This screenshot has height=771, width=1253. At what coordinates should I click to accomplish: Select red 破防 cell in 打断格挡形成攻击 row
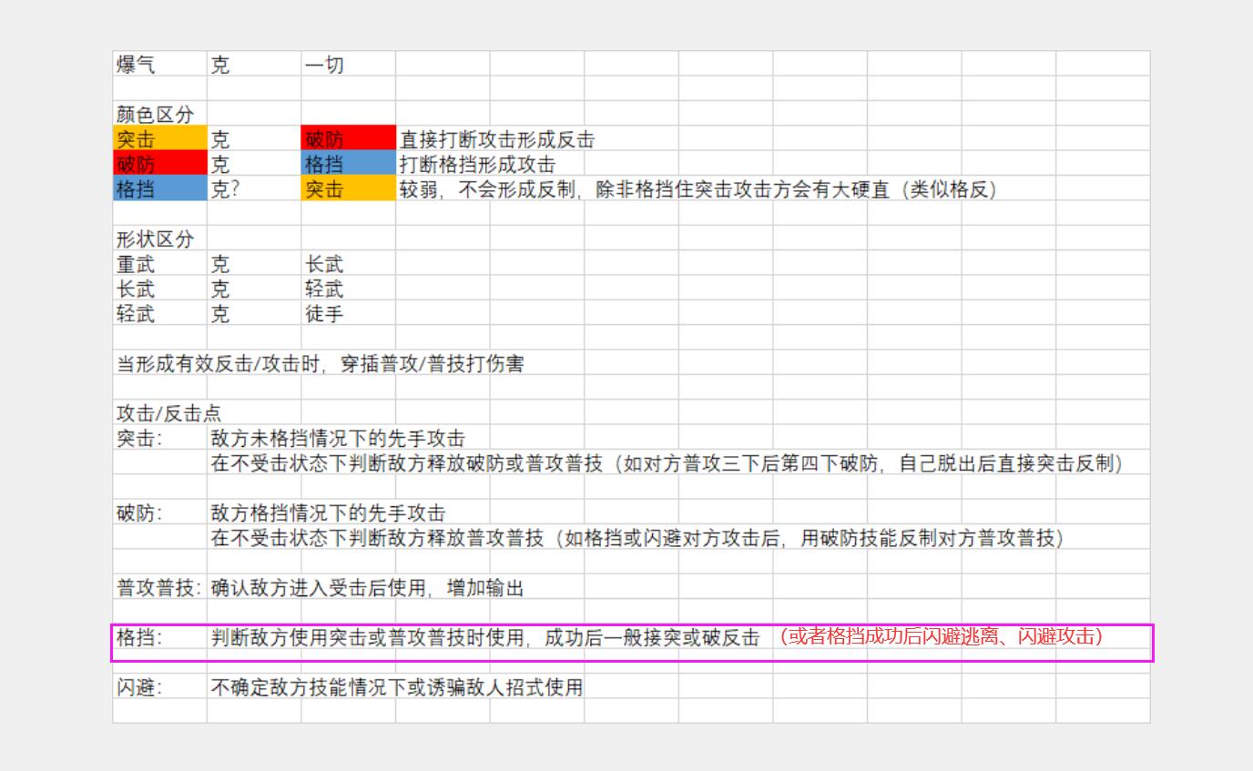[159, 164]
